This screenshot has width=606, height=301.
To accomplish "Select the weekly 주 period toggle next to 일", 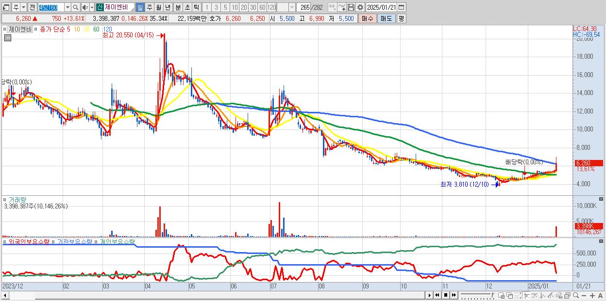I will [x=149, y=7].
